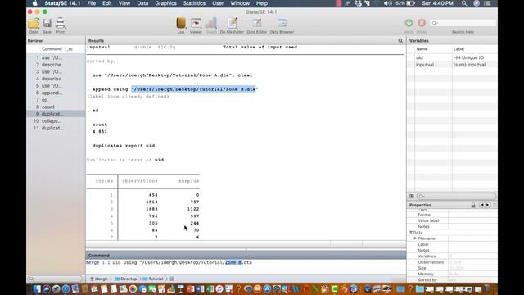
Task: Click the clock showing Sun 4:40 PM
Action: (x=437, y=3)
